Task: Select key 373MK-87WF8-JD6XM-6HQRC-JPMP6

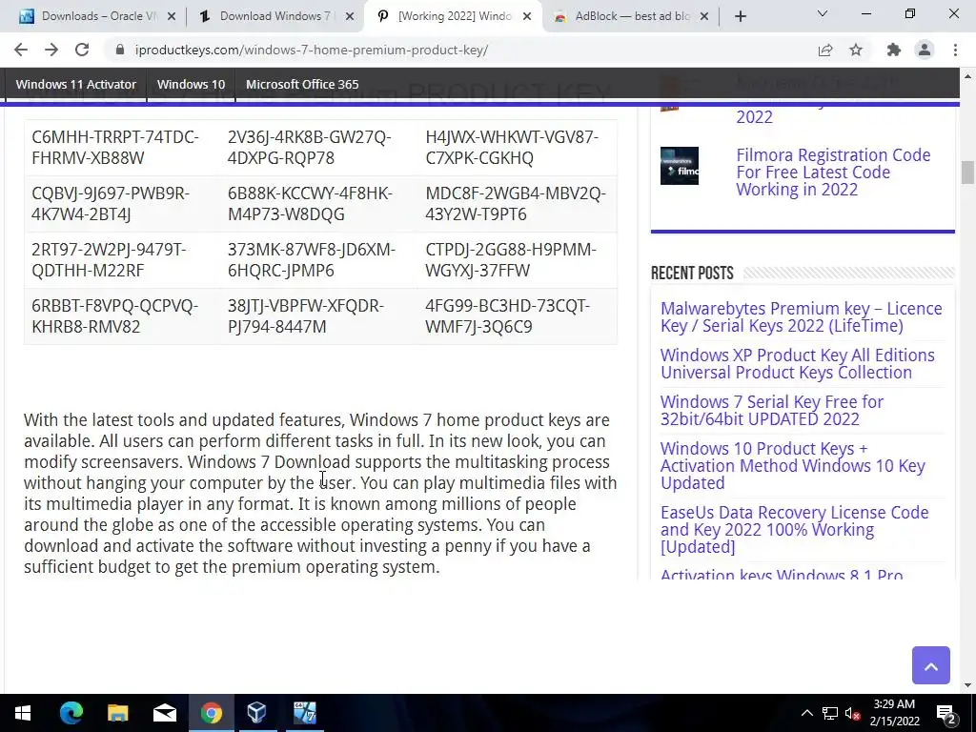Action: click(x=312, y=259)
